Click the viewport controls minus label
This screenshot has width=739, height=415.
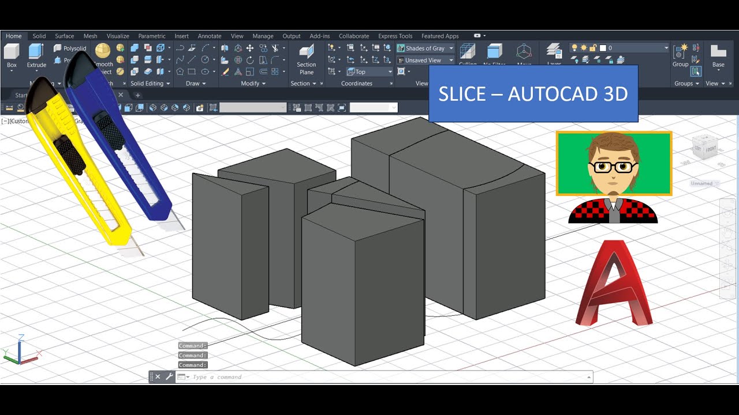pos(4,121)
